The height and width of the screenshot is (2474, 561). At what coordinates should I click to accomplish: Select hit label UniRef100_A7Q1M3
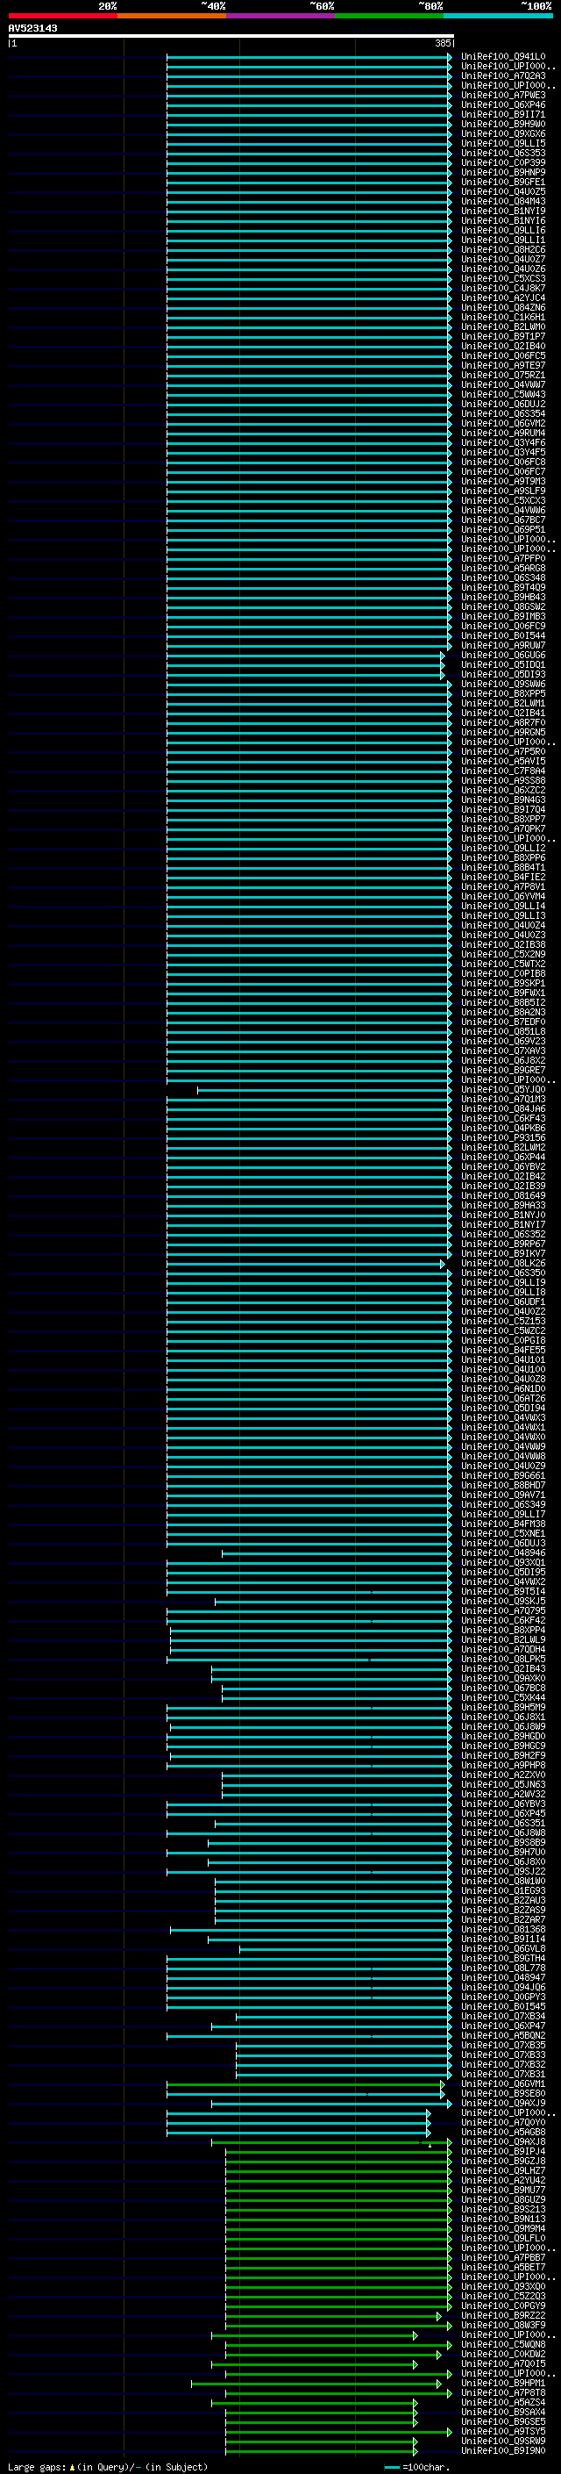(x=502, y=1099)
